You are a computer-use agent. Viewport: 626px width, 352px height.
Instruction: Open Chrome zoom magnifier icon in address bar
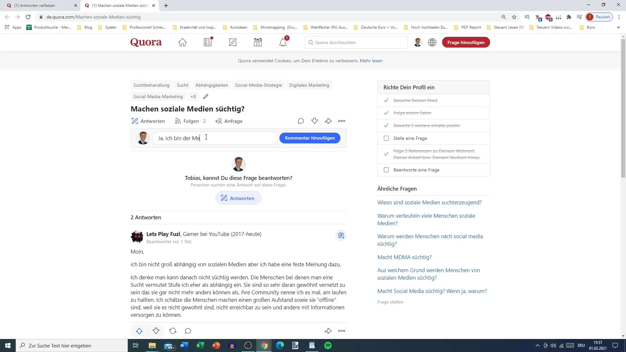(504, 17)
